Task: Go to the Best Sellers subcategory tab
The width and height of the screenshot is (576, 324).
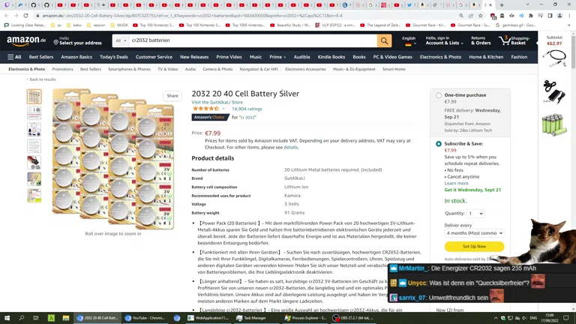Action: pyautogui.click(x=90, y=69)
